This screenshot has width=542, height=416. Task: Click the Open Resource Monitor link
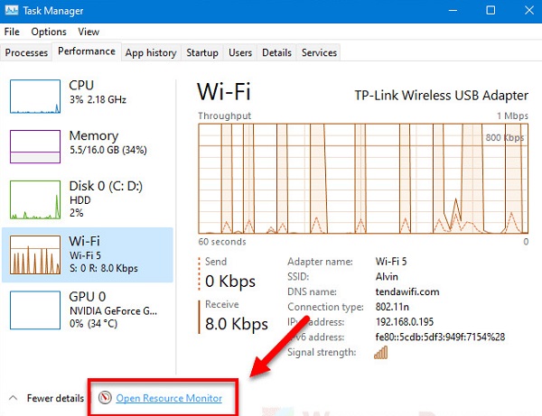pyautogui.click(x=169, y=398)
